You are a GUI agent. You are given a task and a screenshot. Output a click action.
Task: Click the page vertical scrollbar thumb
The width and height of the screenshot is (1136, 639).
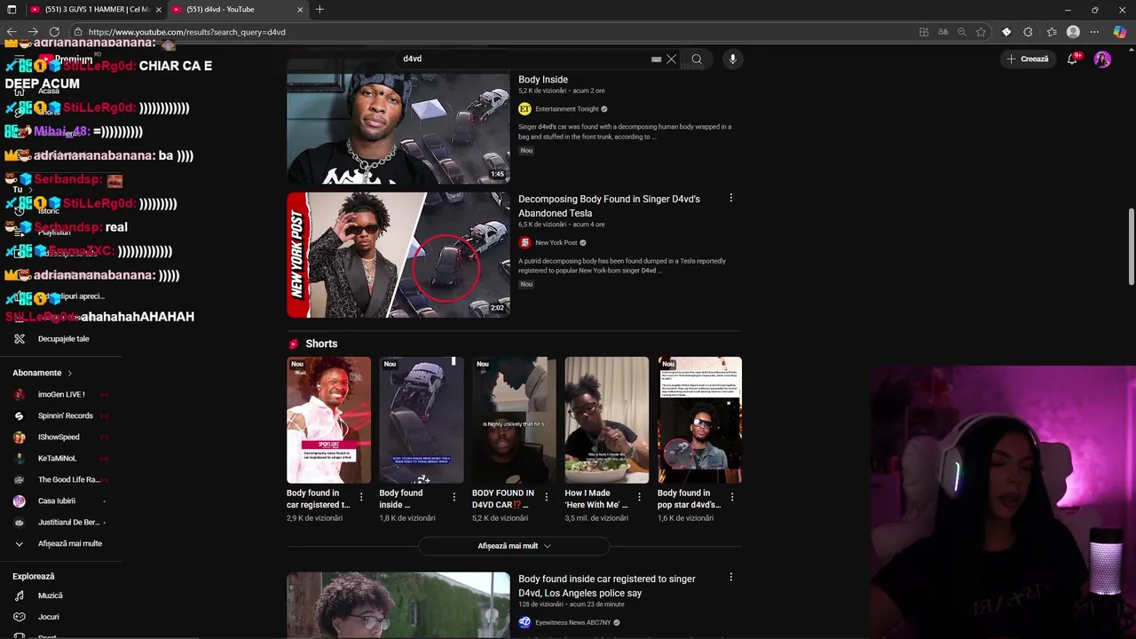(1131, 247)
